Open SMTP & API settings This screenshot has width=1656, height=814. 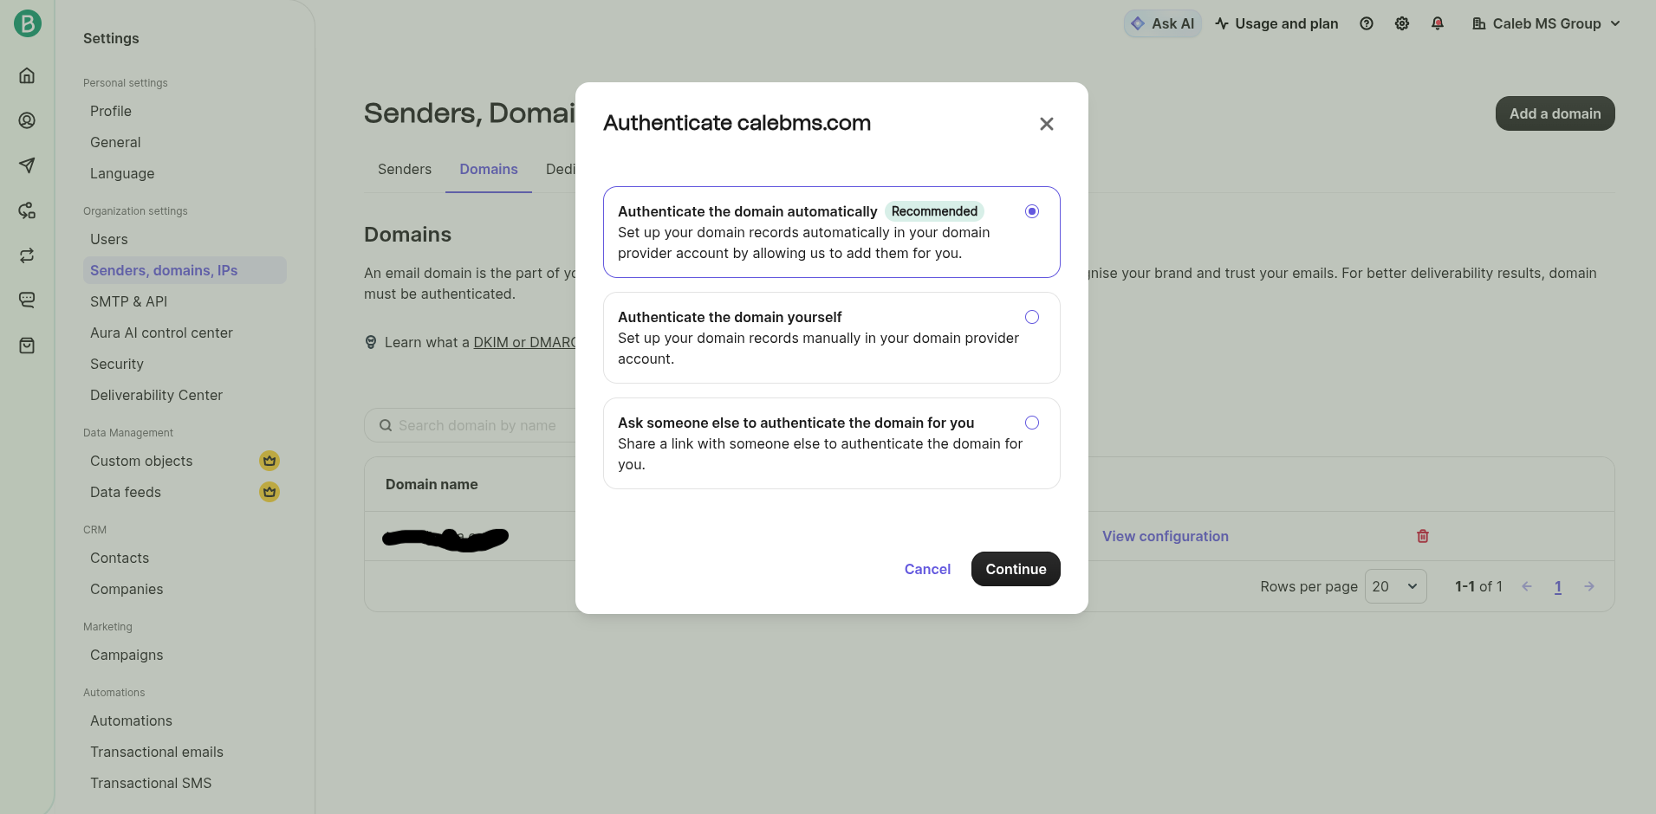129,301
